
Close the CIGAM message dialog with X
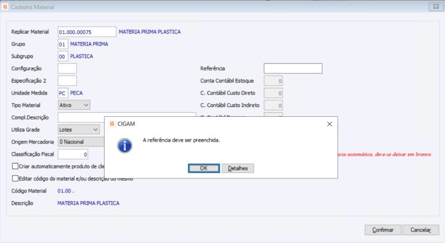pos(329,124)
